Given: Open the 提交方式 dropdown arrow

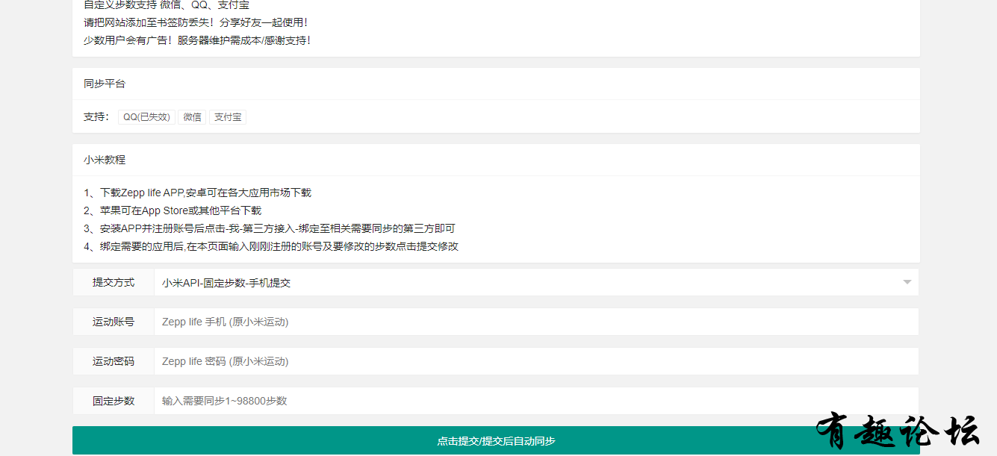Looking at the screenshot, I should pyautogui.click(x=907, y=282).
